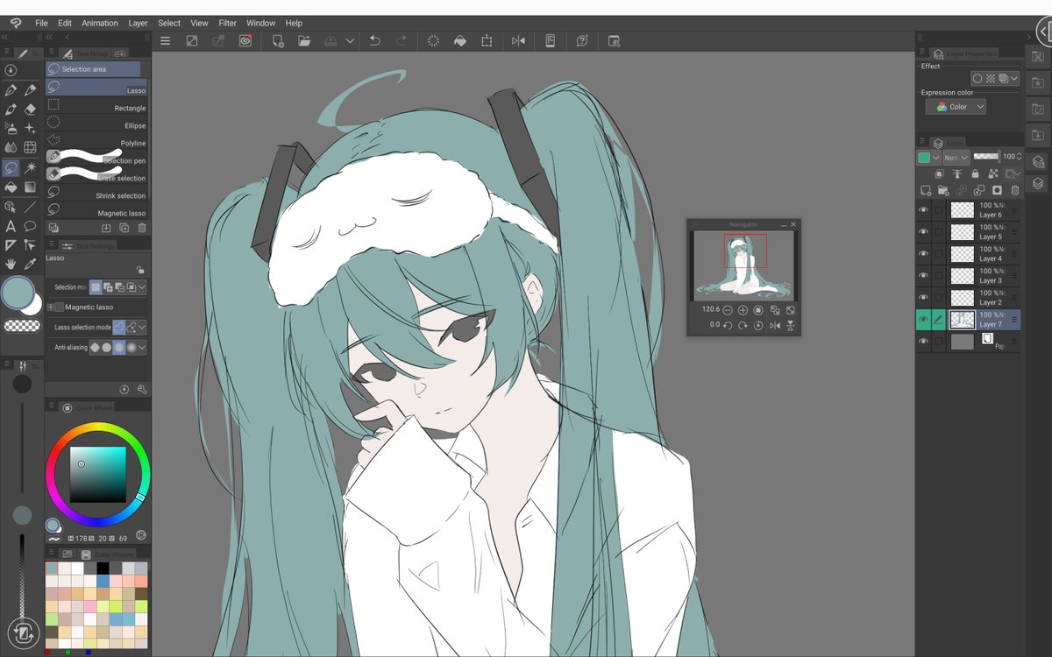The image size is (1052, 657).
Task: Click the New canvas icon in command bar
Action: [278, 40]
